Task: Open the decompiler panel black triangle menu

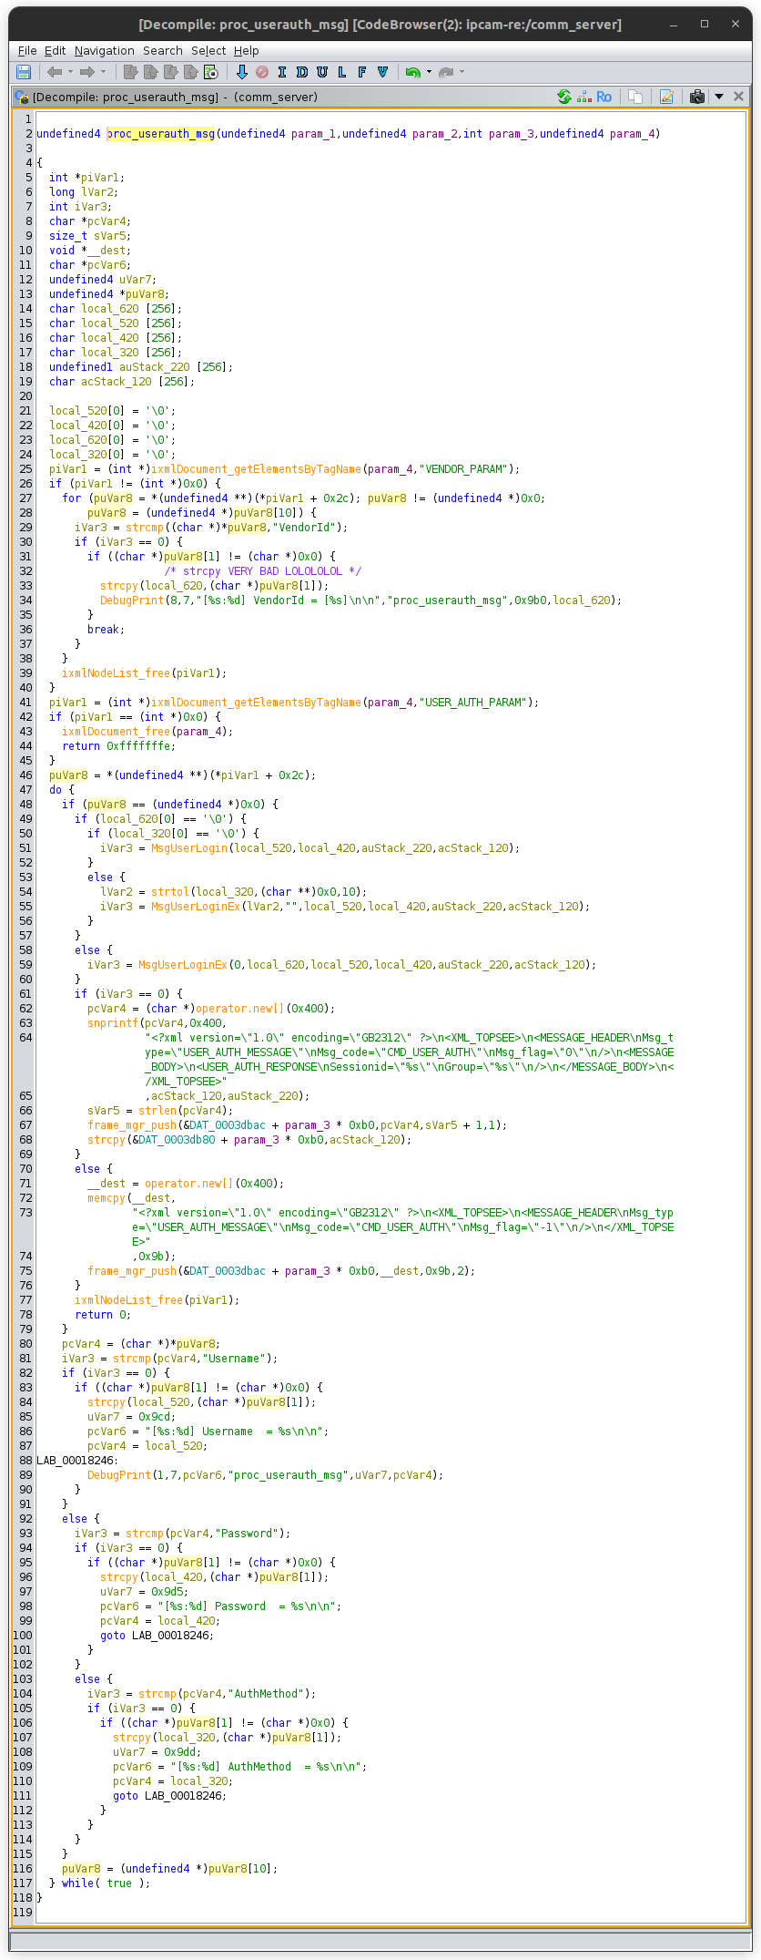Action: pyautogui.click(x=719, y=97)
